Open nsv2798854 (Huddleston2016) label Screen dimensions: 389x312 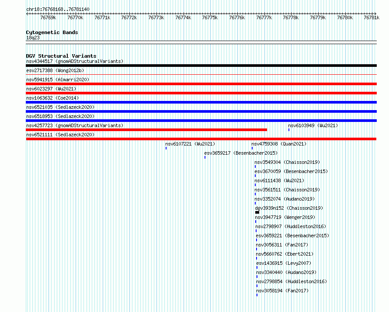coord(292,281)
